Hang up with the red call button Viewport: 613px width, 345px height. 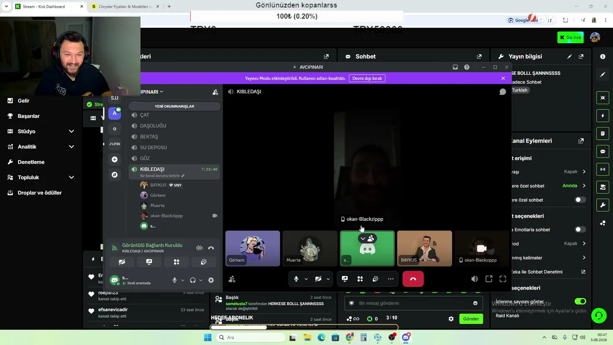pos(413,279)
